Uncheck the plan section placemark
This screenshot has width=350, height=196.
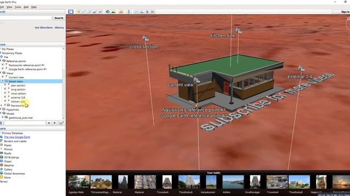click(5, 85)
